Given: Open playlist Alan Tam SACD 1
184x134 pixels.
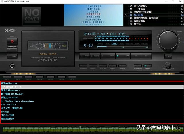Looking at the screenshot, I should tap(92, 105).
